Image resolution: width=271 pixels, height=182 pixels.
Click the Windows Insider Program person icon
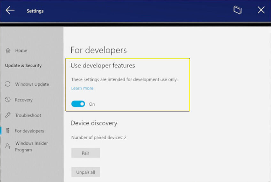[8, 146]
